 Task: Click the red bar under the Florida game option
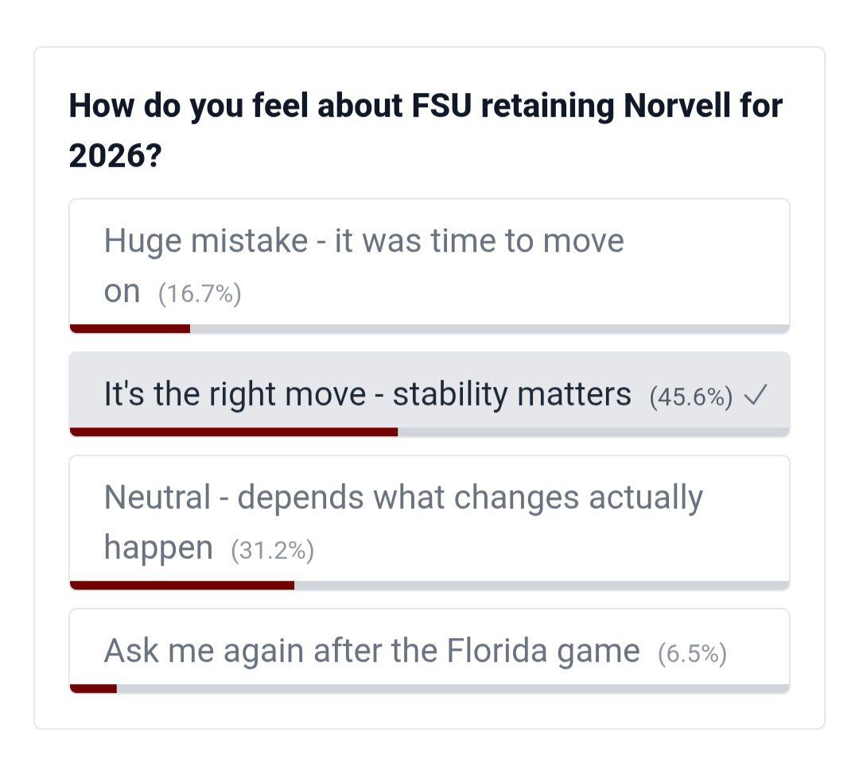(x=94, y=688)
